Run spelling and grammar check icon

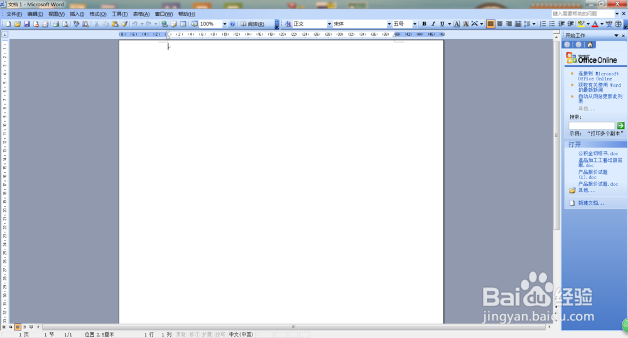coord(76,24)
